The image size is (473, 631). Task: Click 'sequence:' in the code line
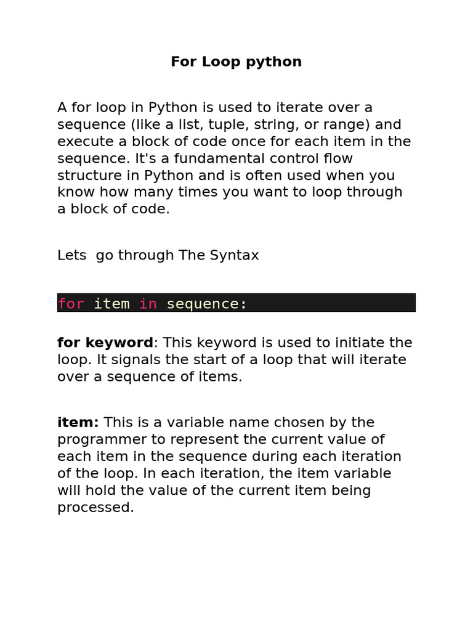coord(207,304)
